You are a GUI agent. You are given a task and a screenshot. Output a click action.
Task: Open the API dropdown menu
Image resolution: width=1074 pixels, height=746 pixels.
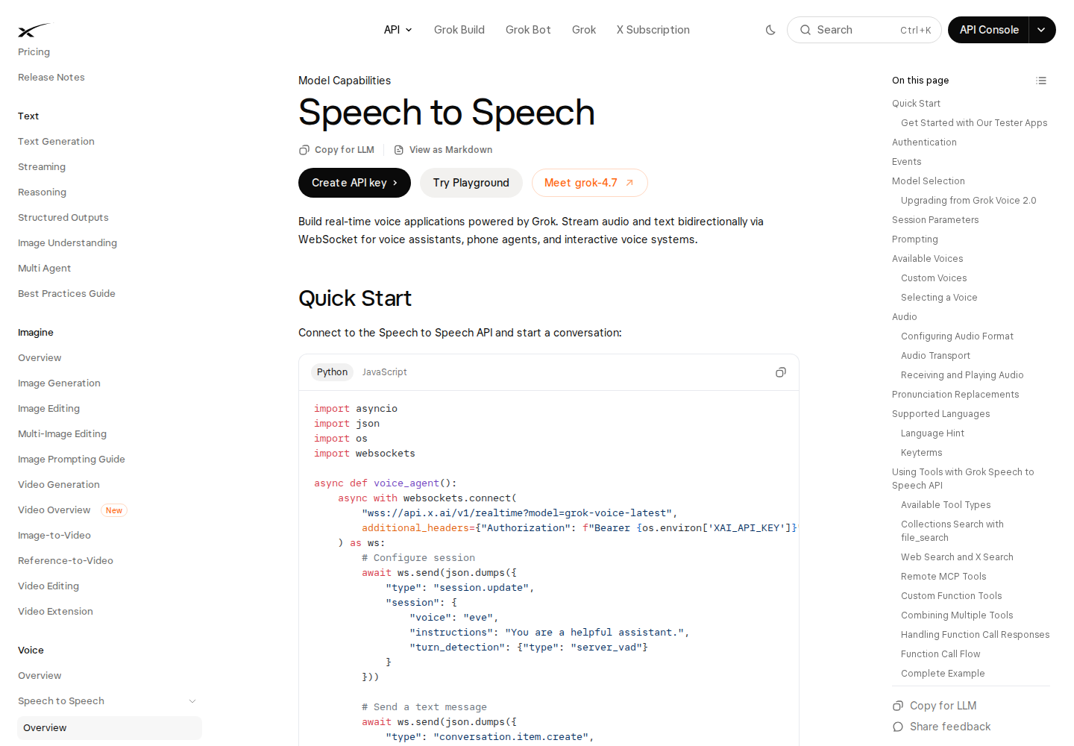click(398, 30)
